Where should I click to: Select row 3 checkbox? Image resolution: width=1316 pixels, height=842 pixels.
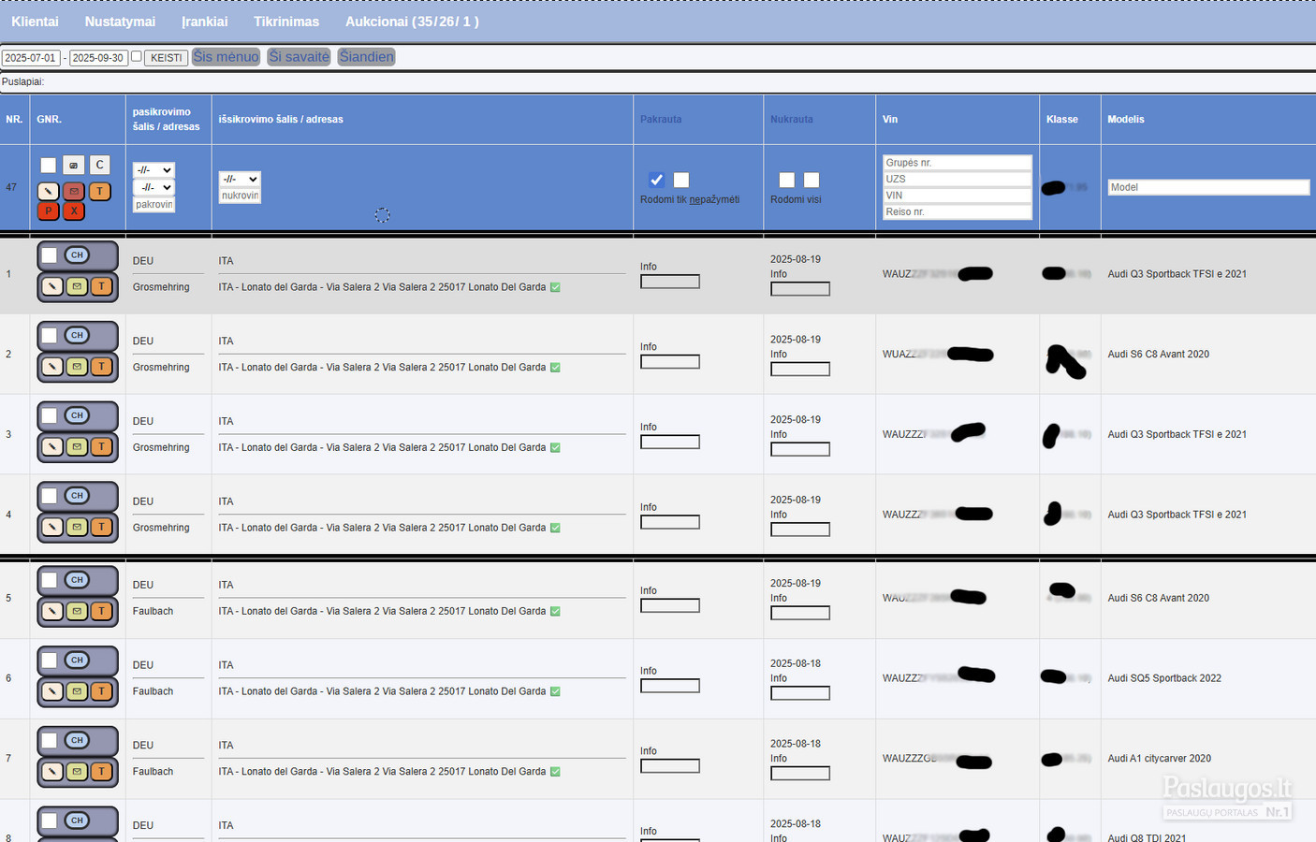[50, 415]
